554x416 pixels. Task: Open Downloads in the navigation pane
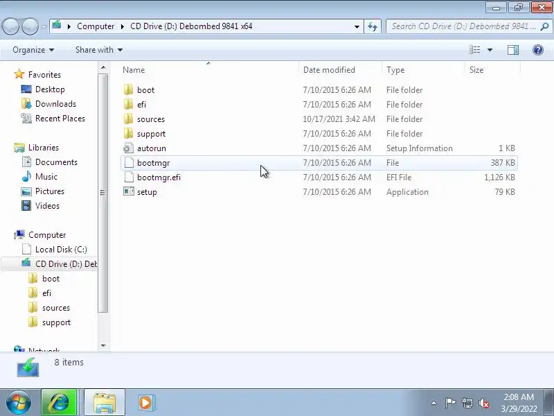point(55,103)
